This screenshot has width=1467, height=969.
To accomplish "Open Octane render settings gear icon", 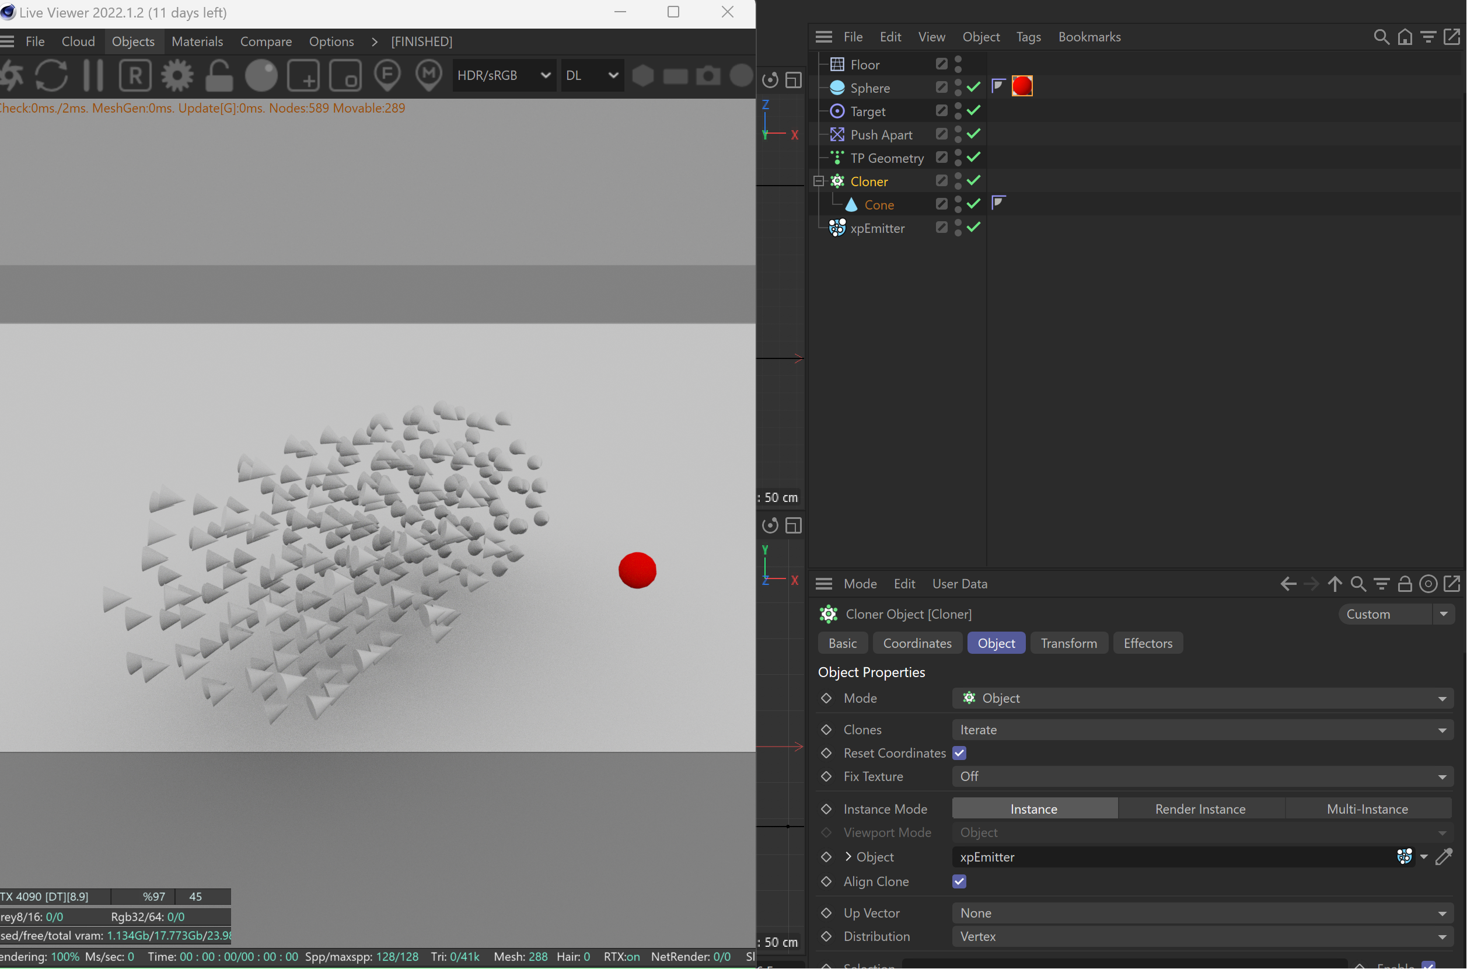I will 177,75.
